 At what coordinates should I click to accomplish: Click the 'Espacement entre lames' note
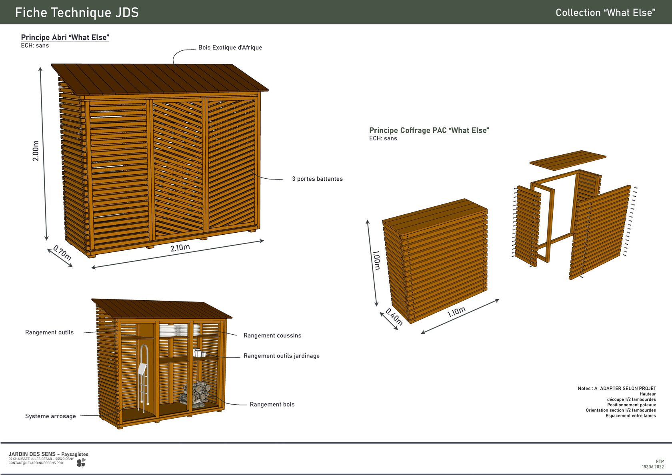[630, 416]
